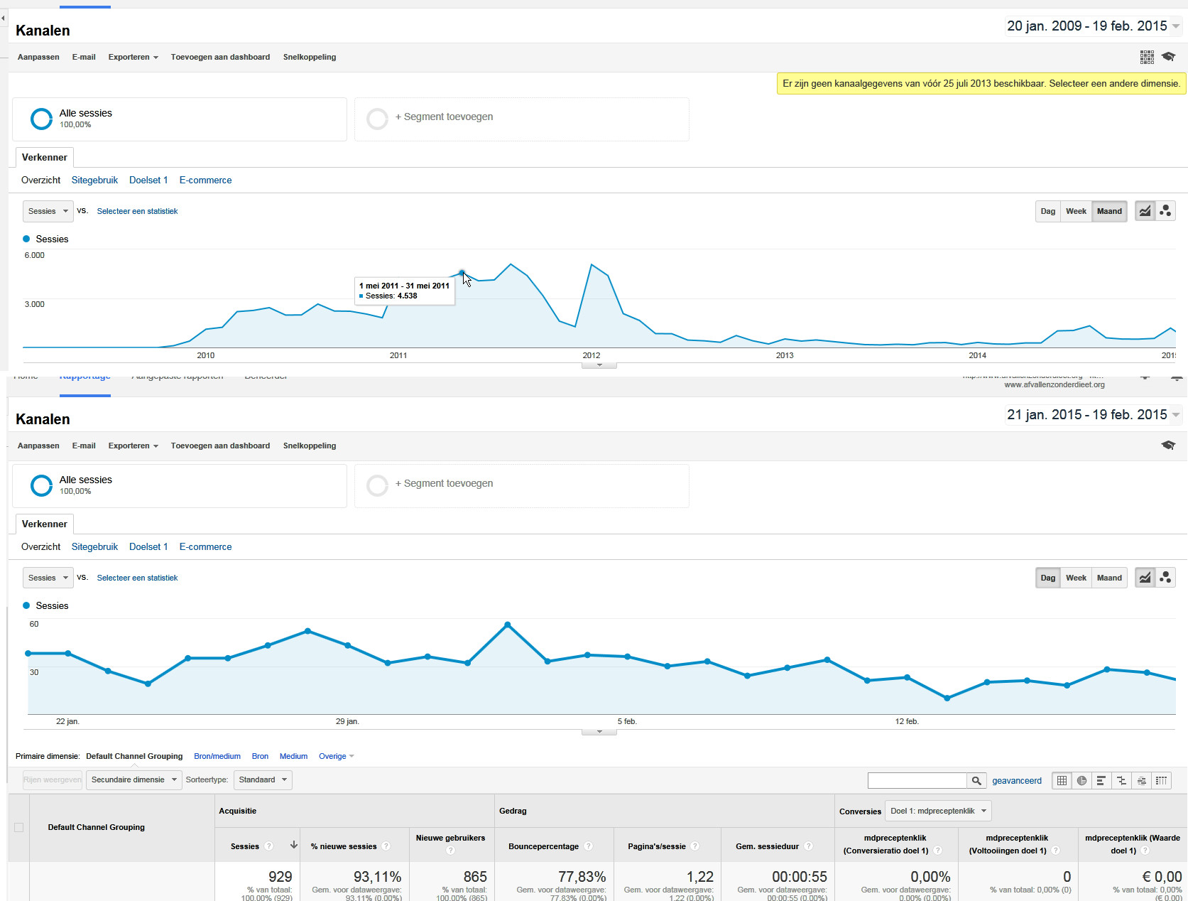Viewport: 1188px width, 901px height.
Task: Click the blue Sessies legend dot in upper chart
Action: [x=26, y=239]
